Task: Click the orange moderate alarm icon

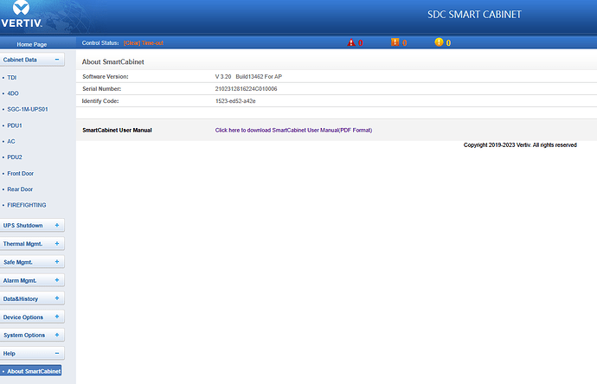Action: click(x=395, y=42)
